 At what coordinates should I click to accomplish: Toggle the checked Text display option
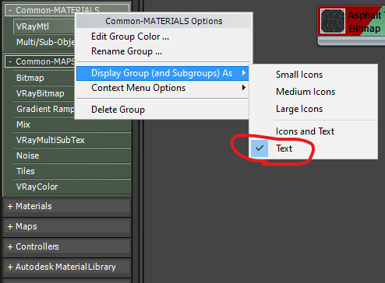(x=313, y=148)
